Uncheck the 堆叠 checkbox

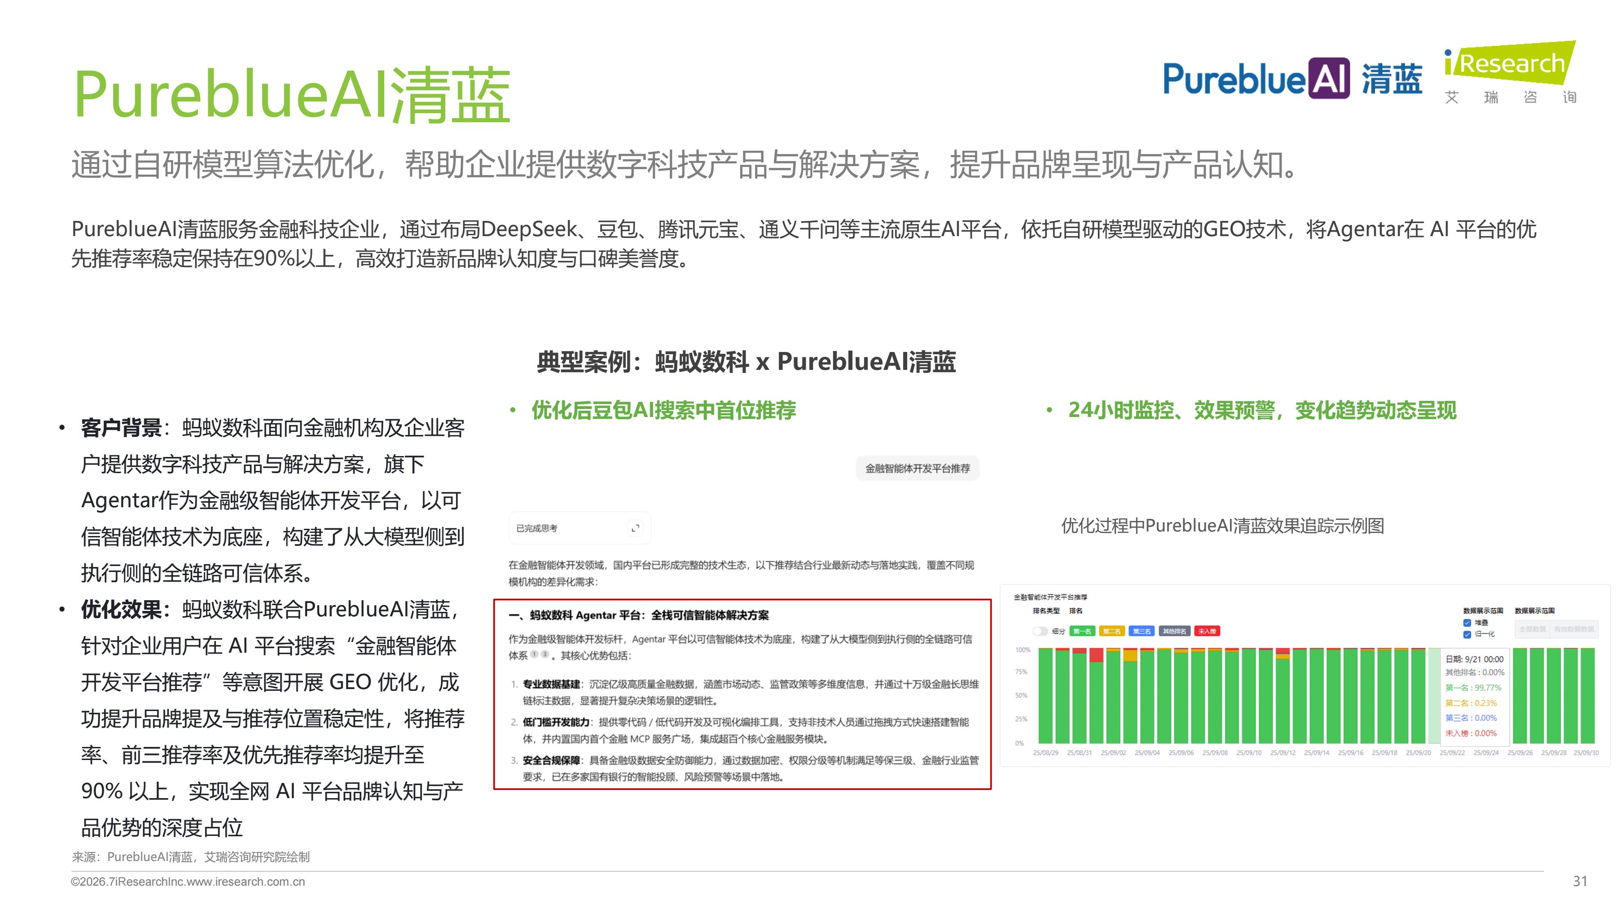coord(1467,623)
